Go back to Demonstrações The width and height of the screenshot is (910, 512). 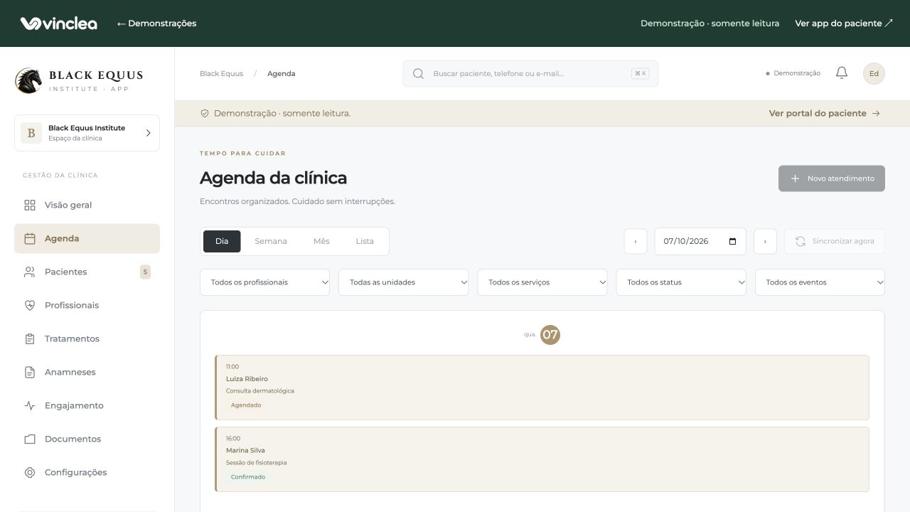156,23
